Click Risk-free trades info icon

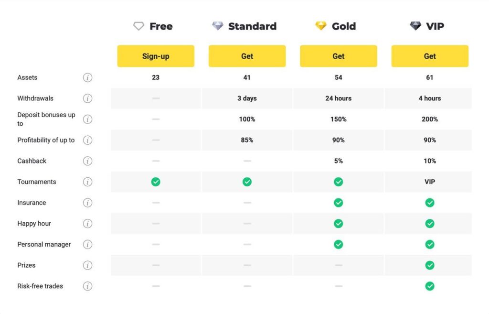point(88,286)
